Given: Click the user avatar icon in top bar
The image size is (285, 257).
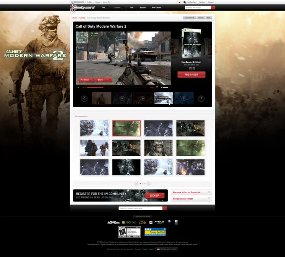Looking at the screenshot, I should point(185,2).
